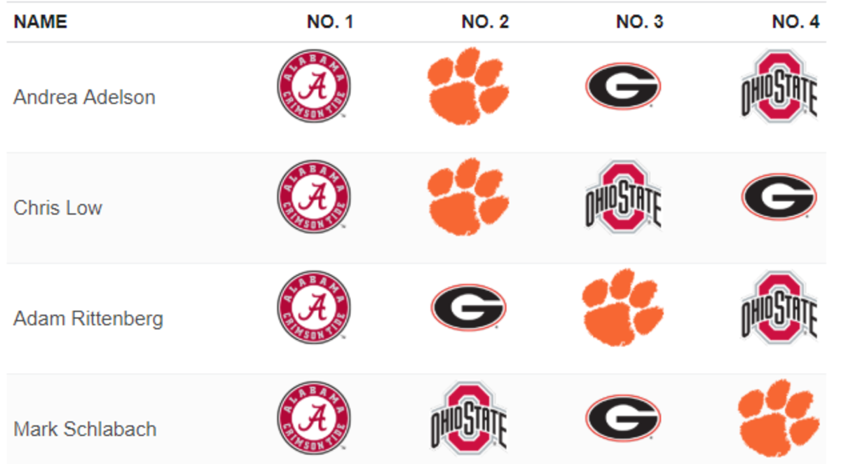Select the NO. 4 column header

pyautogui.click(x=795, y=22)
